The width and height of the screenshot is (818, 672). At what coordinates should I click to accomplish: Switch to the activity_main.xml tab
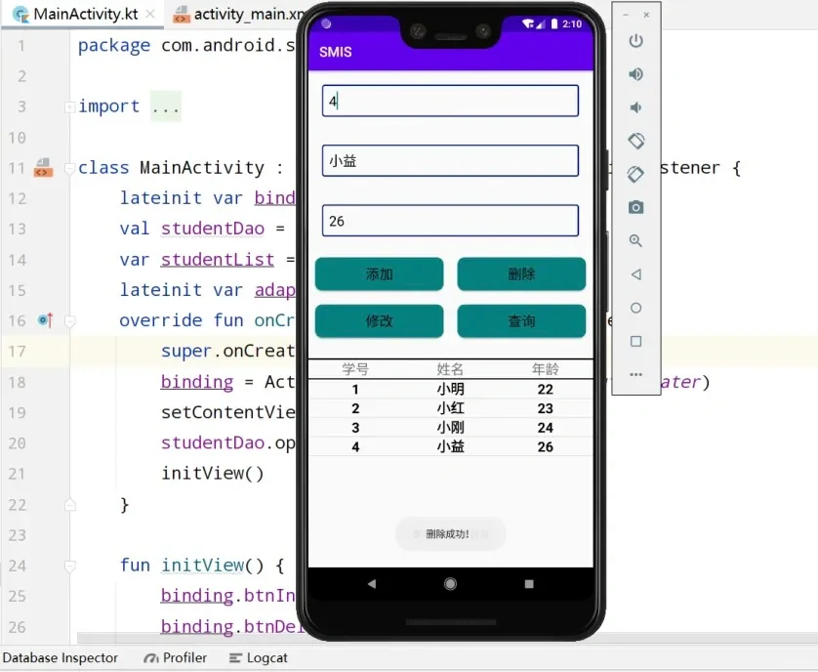tap(237, 15)
